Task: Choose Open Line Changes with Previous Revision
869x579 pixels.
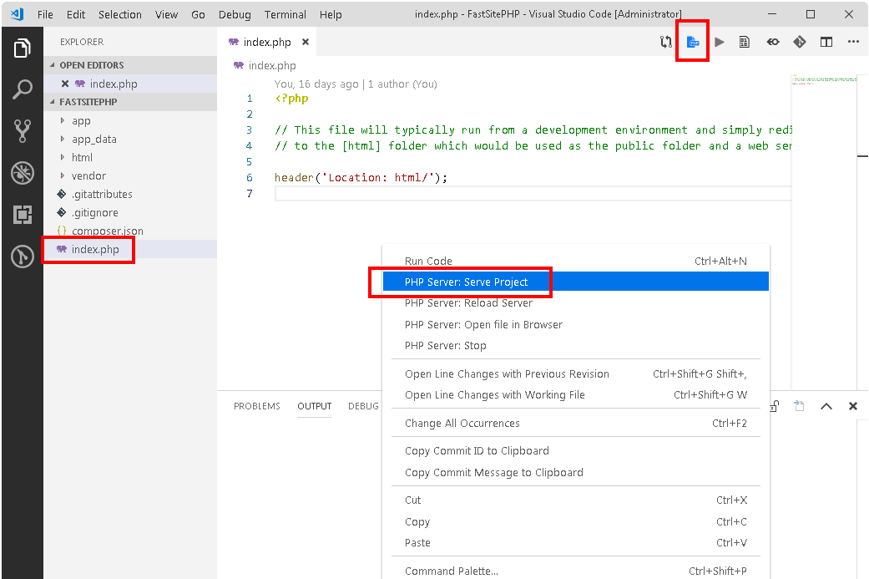Action: pos(575,373)
